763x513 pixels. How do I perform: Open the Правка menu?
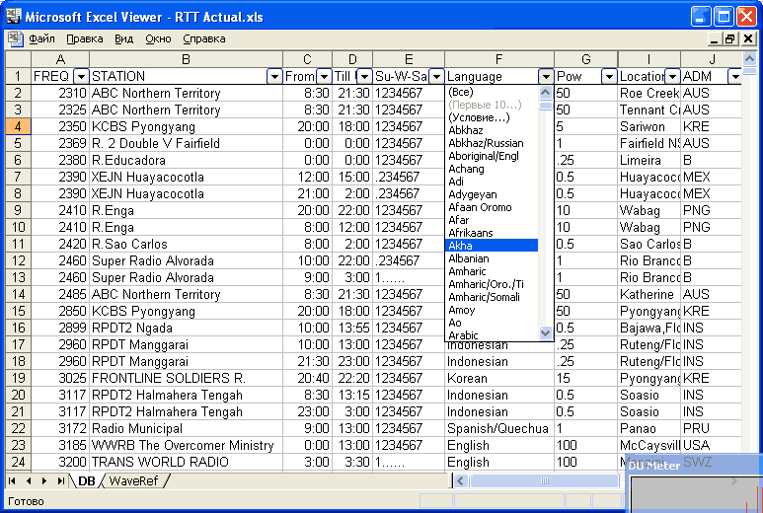click(x=85, y=38)
